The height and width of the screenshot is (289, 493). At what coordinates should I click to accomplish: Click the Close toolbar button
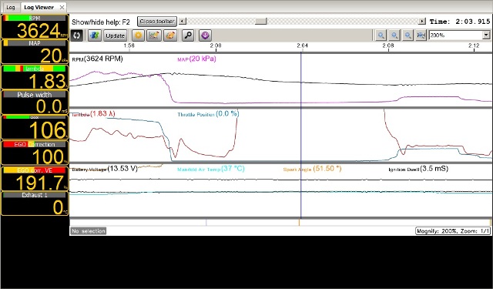point(157,22)
